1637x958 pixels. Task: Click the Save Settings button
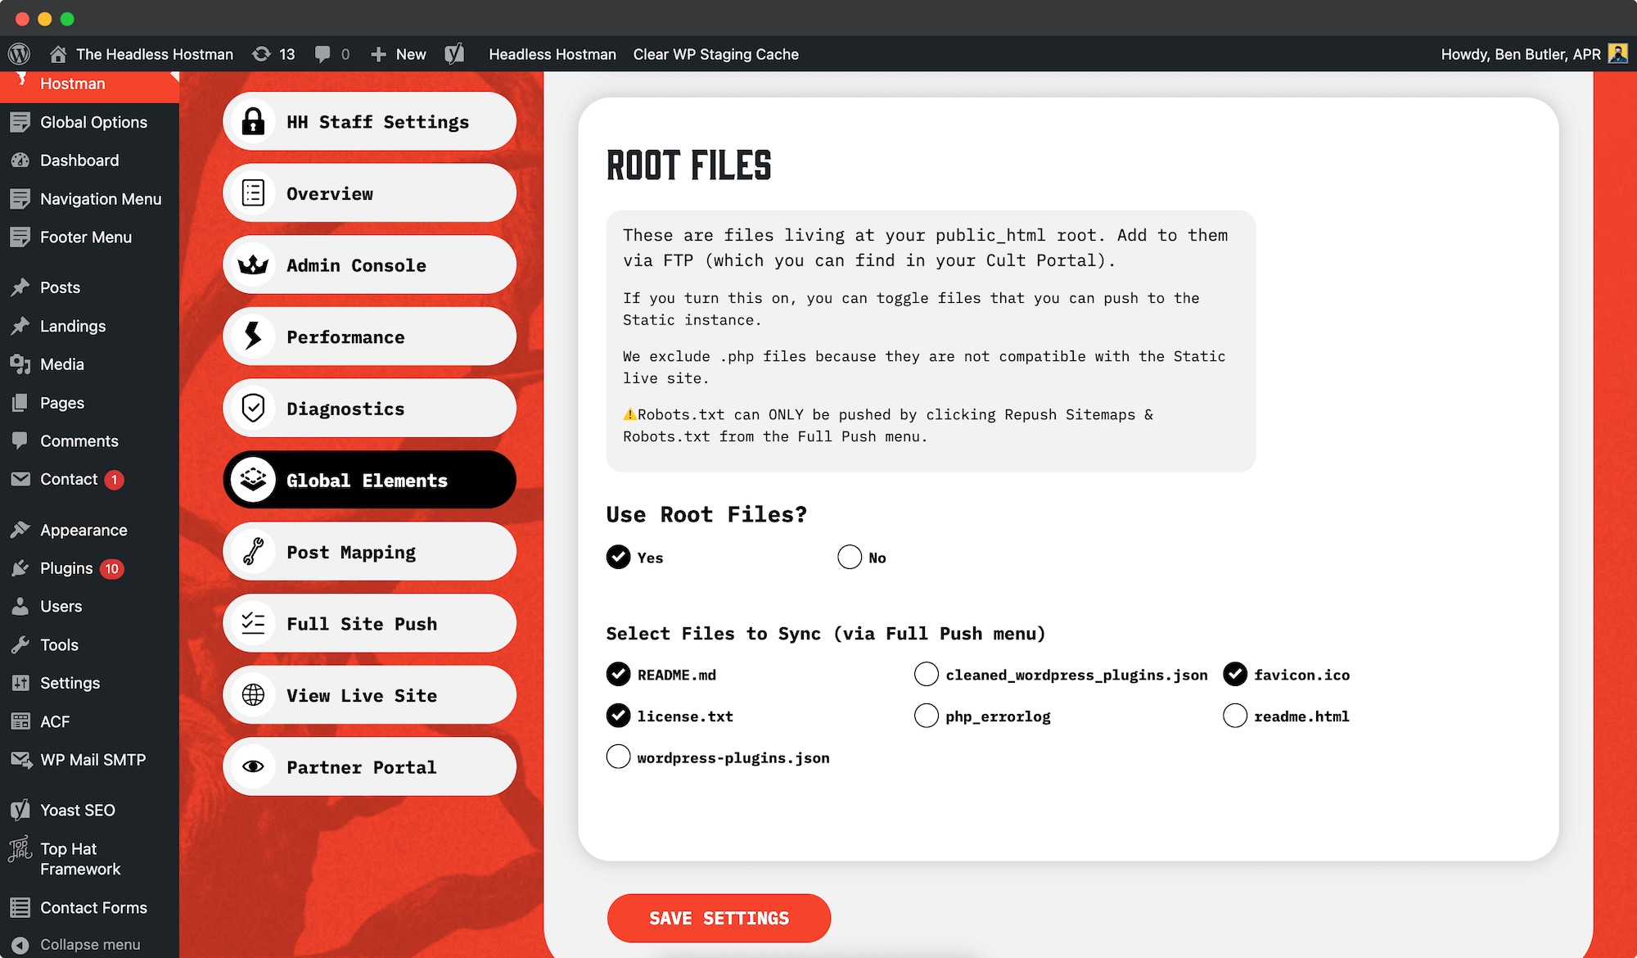click(x=719, y=918)
